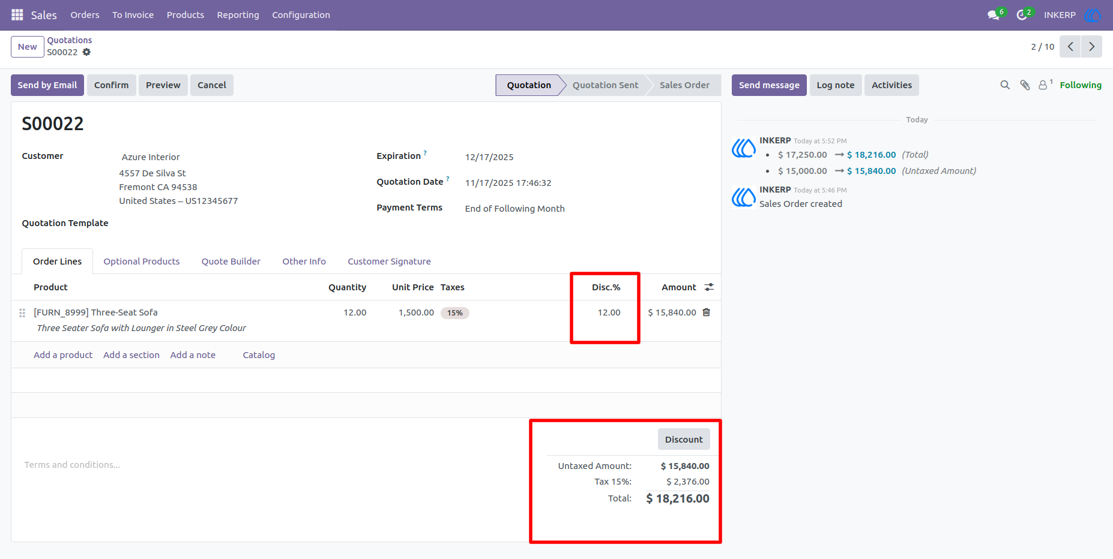
Task: Open the gear actions menu beside S00022
Action: coord(86,52)
